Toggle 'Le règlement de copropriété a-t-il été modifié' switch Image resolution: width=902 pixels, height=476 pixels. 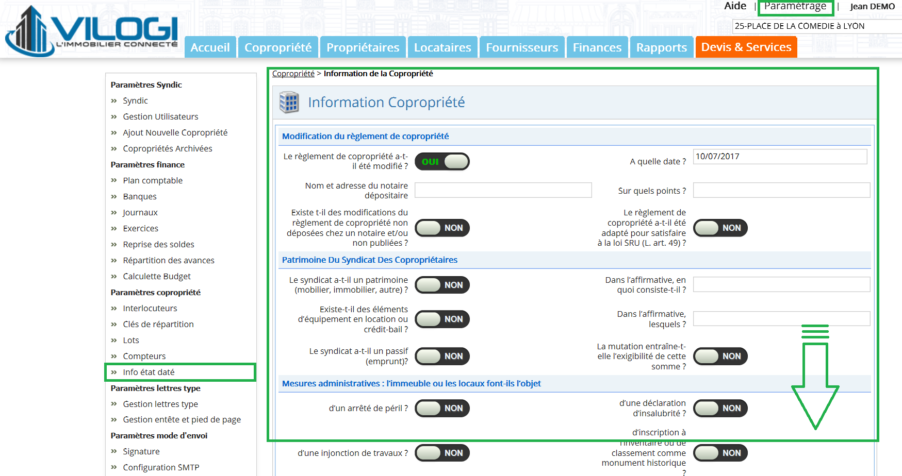click(x=442, y=162)
